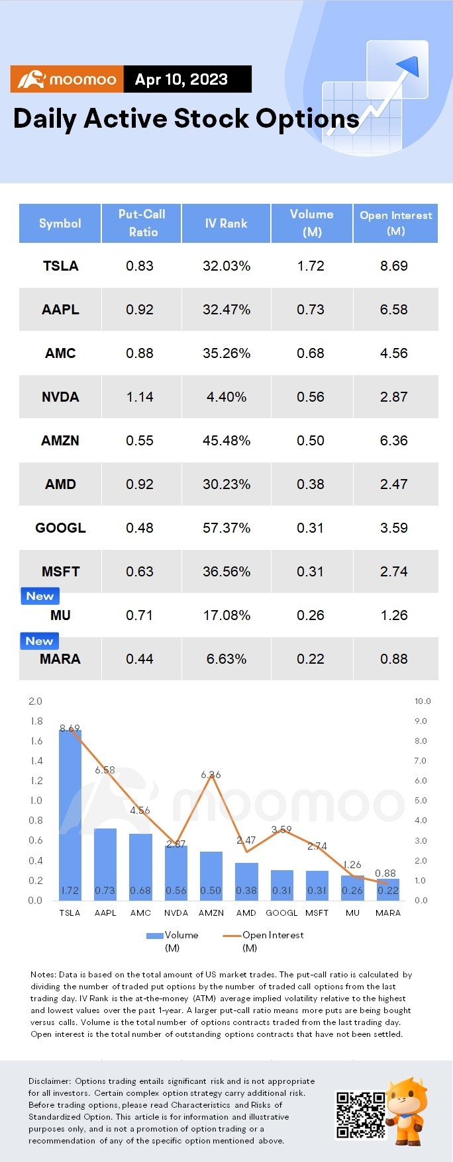Click the Symbol column header

[60, 224]
